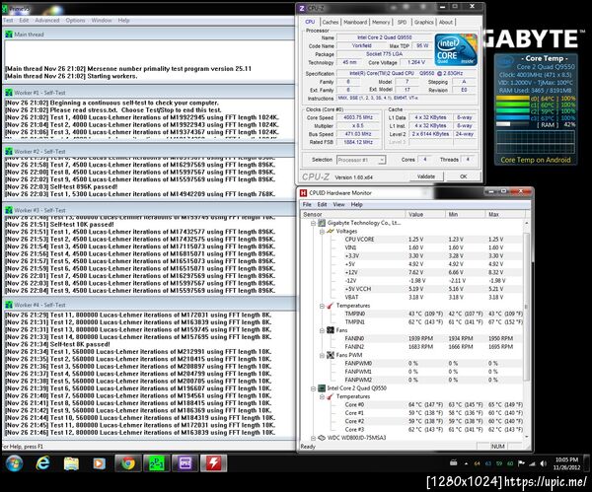Image resolution: width=592 pixels, height=492 pixels.
Task: Open the Windows Start menu
Action: pos(14,463)
